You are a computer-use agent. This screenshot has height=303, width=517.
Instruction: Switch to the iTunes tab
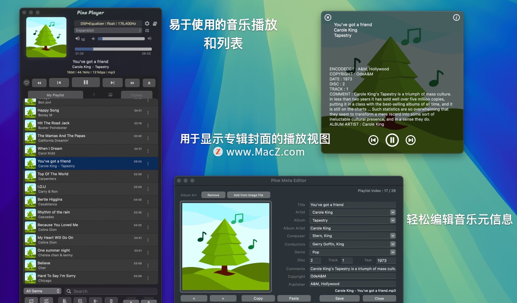pyautogui.click(x=137, y=95)
